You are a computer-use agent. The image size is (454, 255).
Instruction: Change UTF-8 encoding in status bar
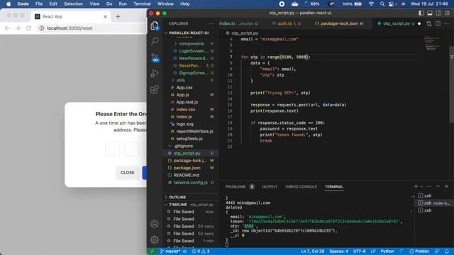tap(360, 251)
